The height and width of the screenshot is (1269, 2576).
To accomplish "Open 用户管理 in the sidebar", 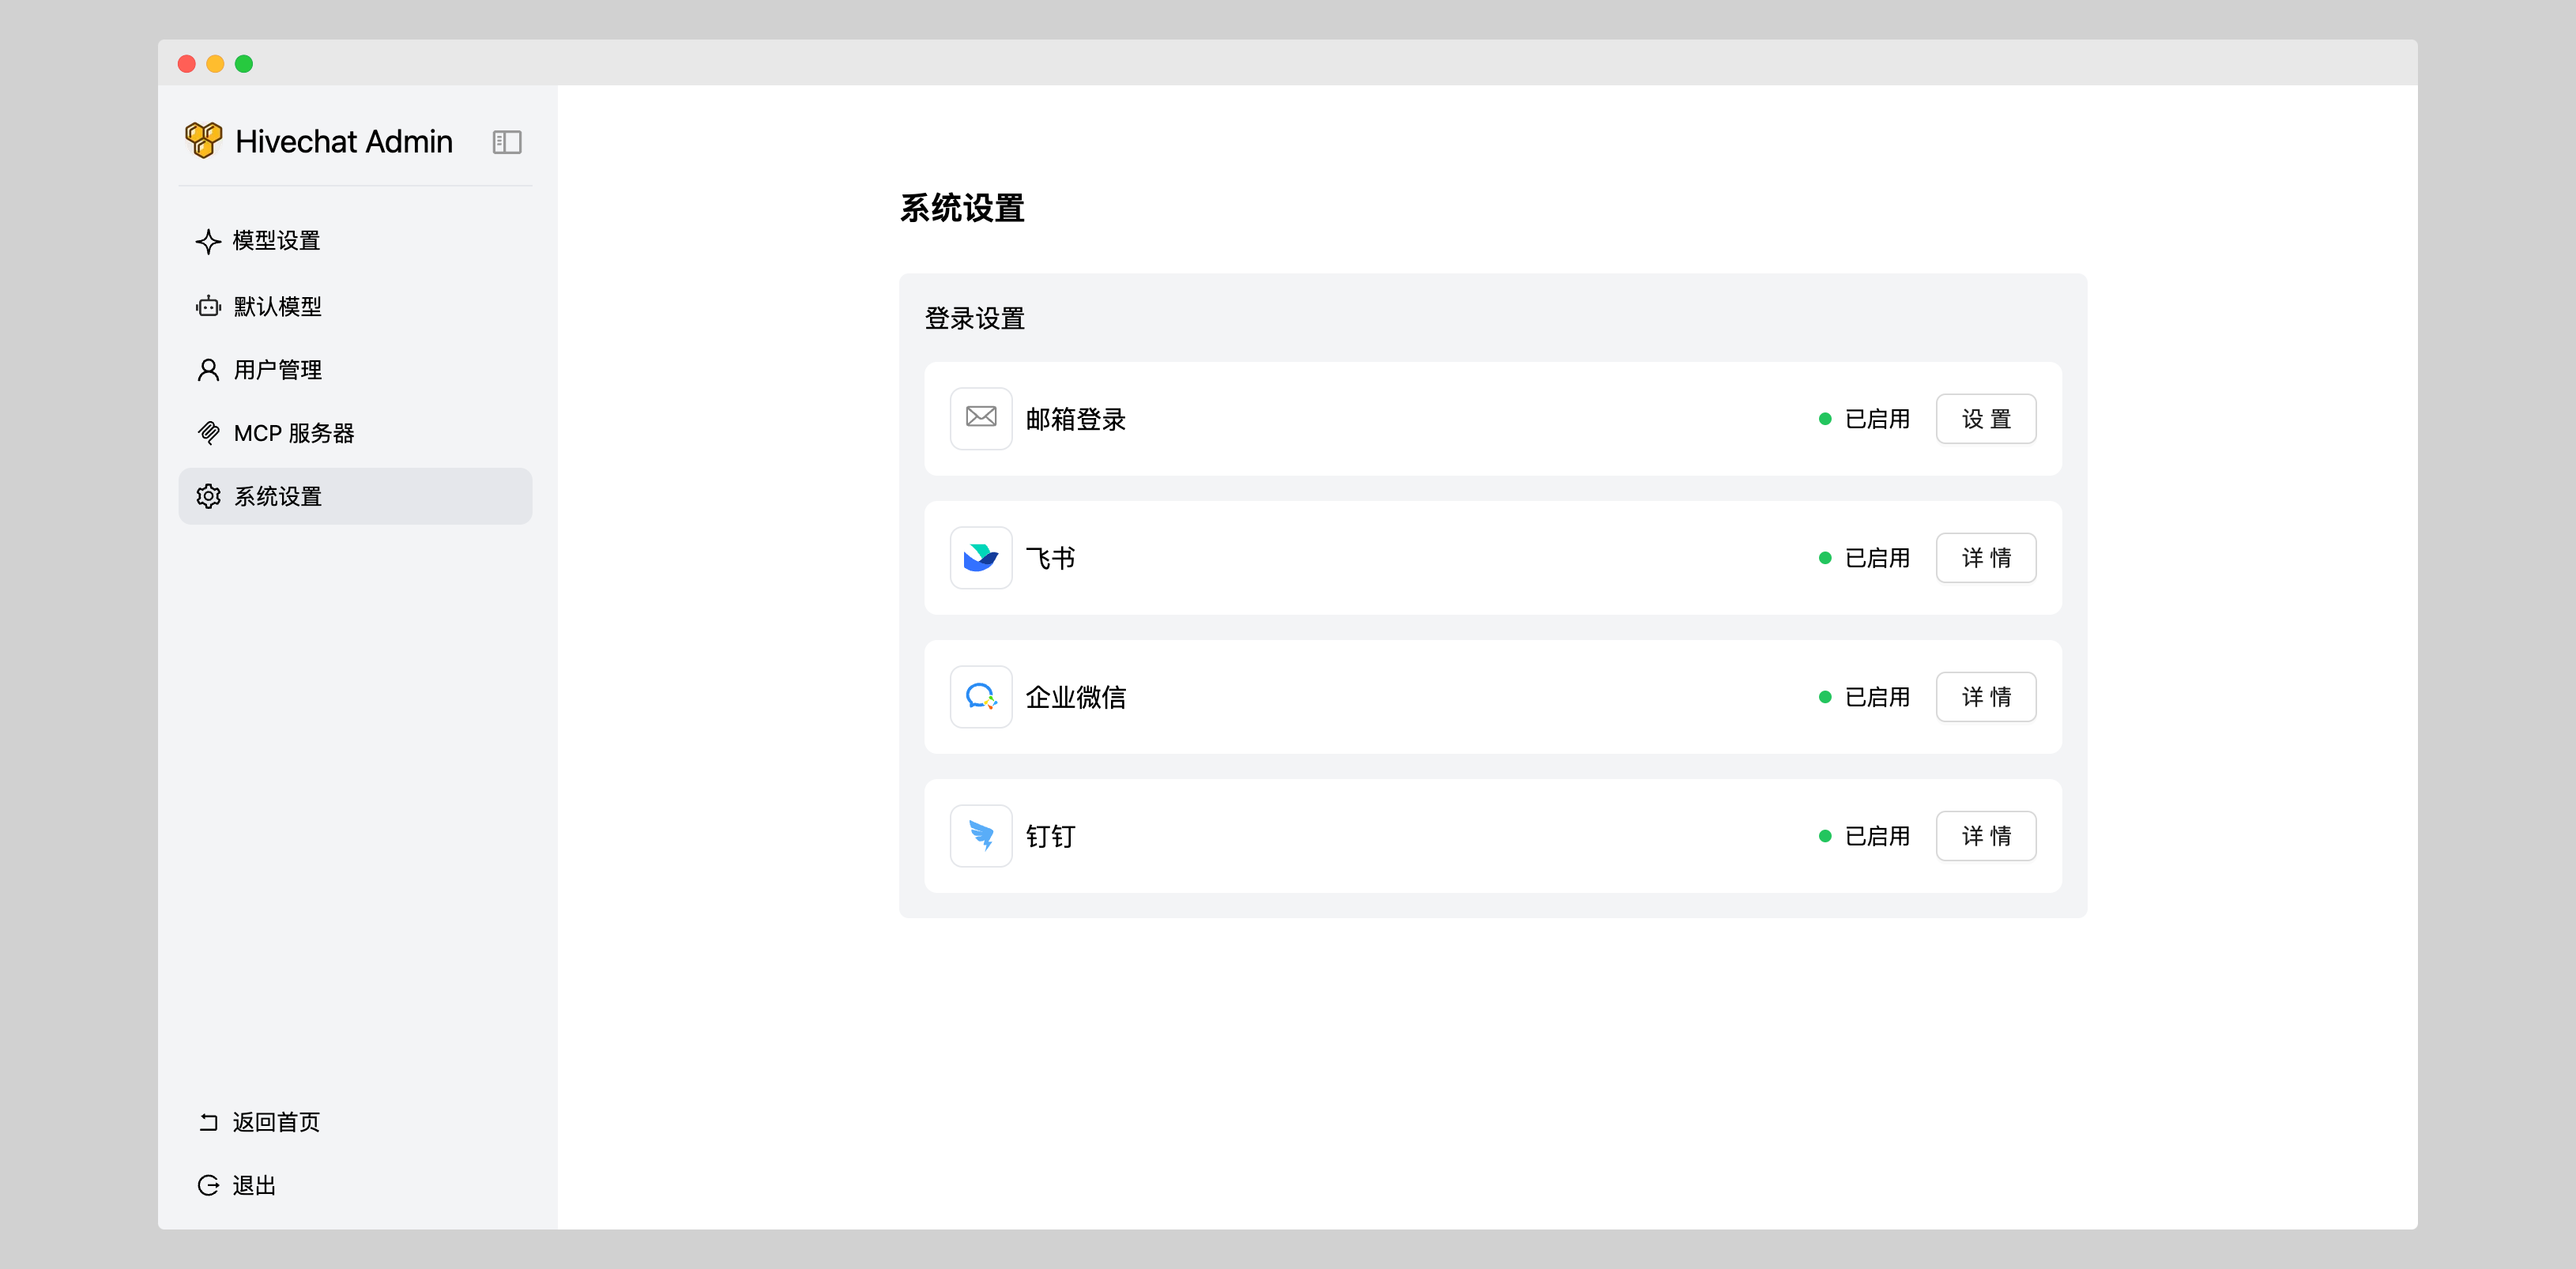I will (277, 370).
